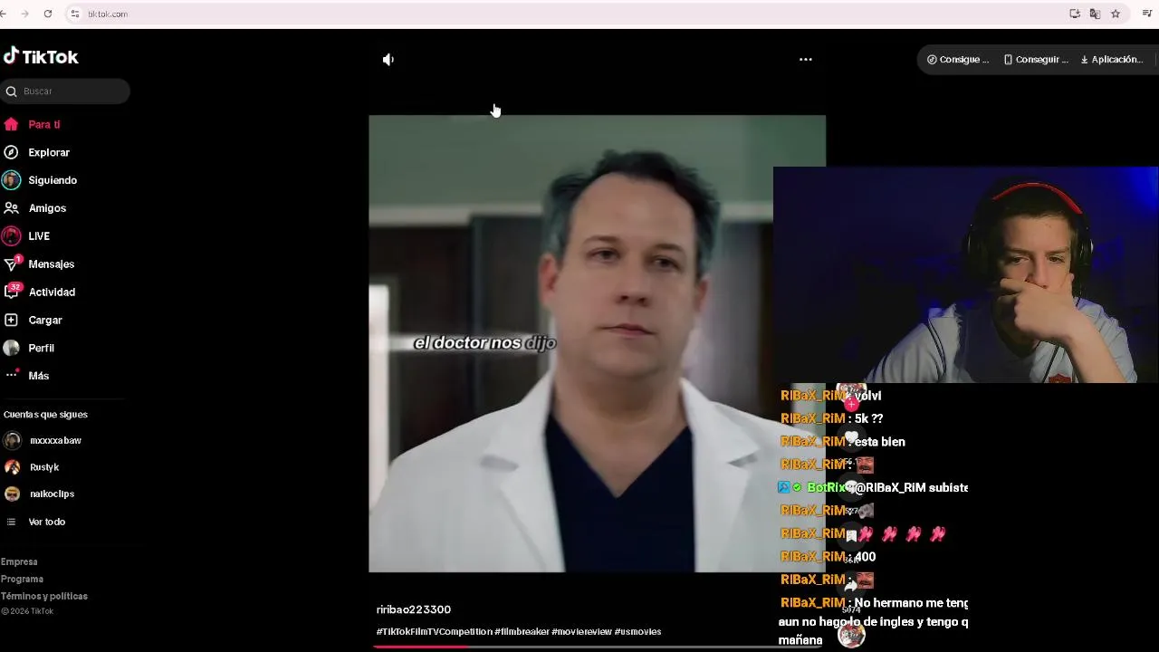Focus the Buscar search field
Viewport: 1159px width, 652px height.
point(65,91)
